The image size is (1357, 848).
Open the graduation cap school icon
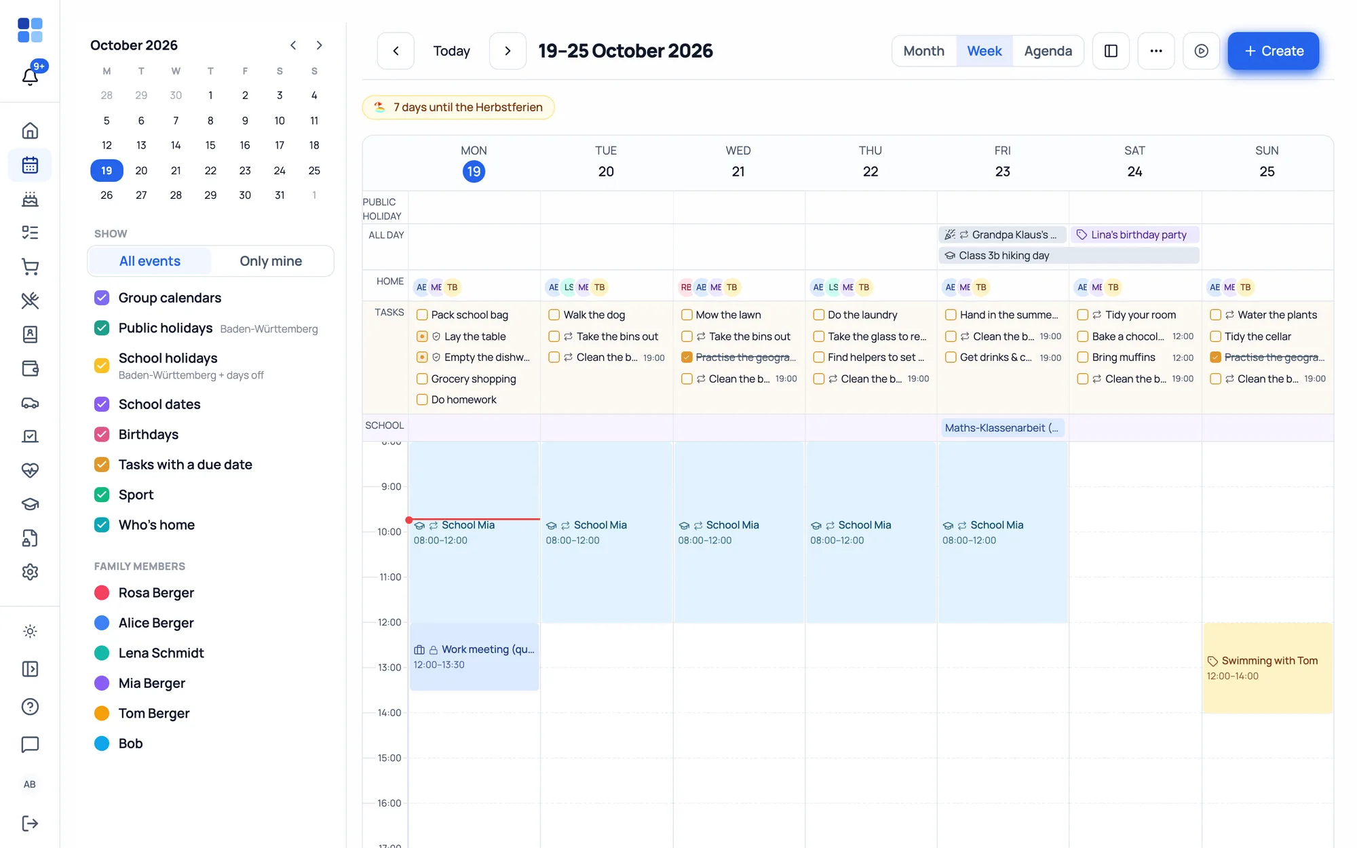click(30, 504)
